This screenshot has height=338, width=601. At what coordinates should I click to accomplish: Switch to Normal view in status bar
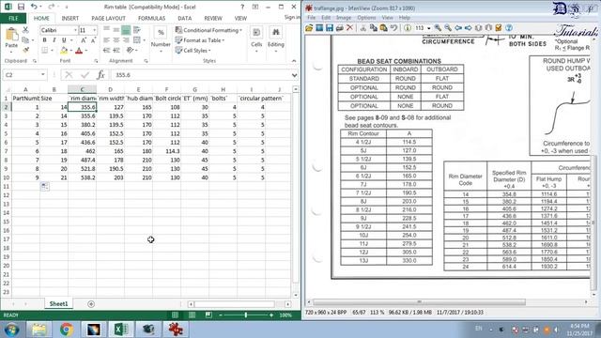(x=176, y=315)
